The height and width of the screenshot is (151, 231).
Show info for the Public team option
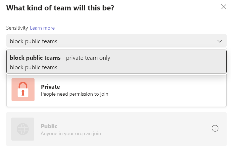click(x=215, y=128)
